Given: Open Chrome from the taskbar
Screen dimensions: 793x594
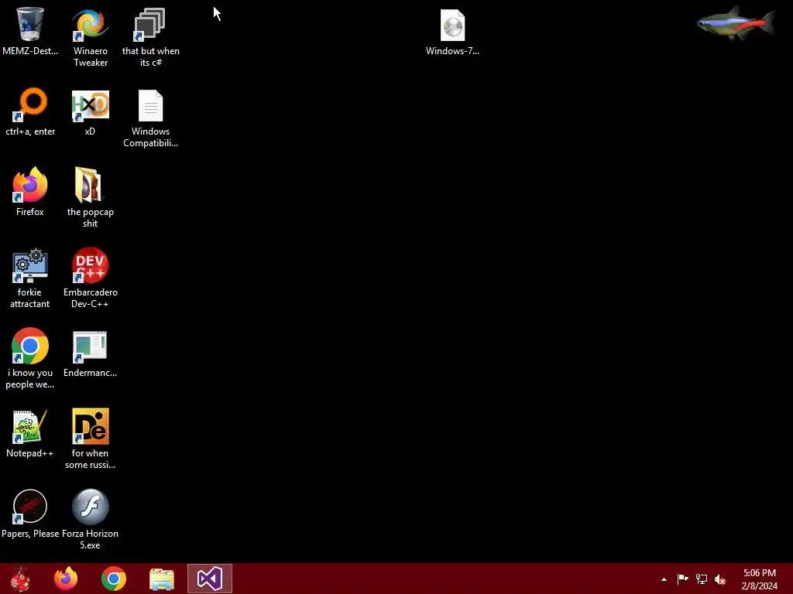Looking at the screenshot, I should click(114, 579).
